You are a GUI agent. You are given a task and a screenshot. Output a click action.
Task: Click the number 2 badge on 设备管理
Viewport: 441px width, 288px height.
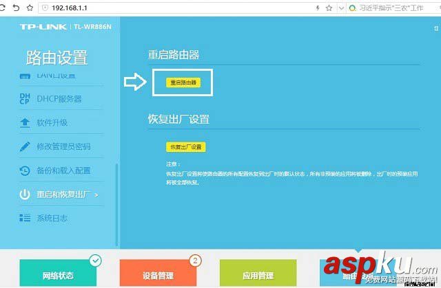[195, 261]
